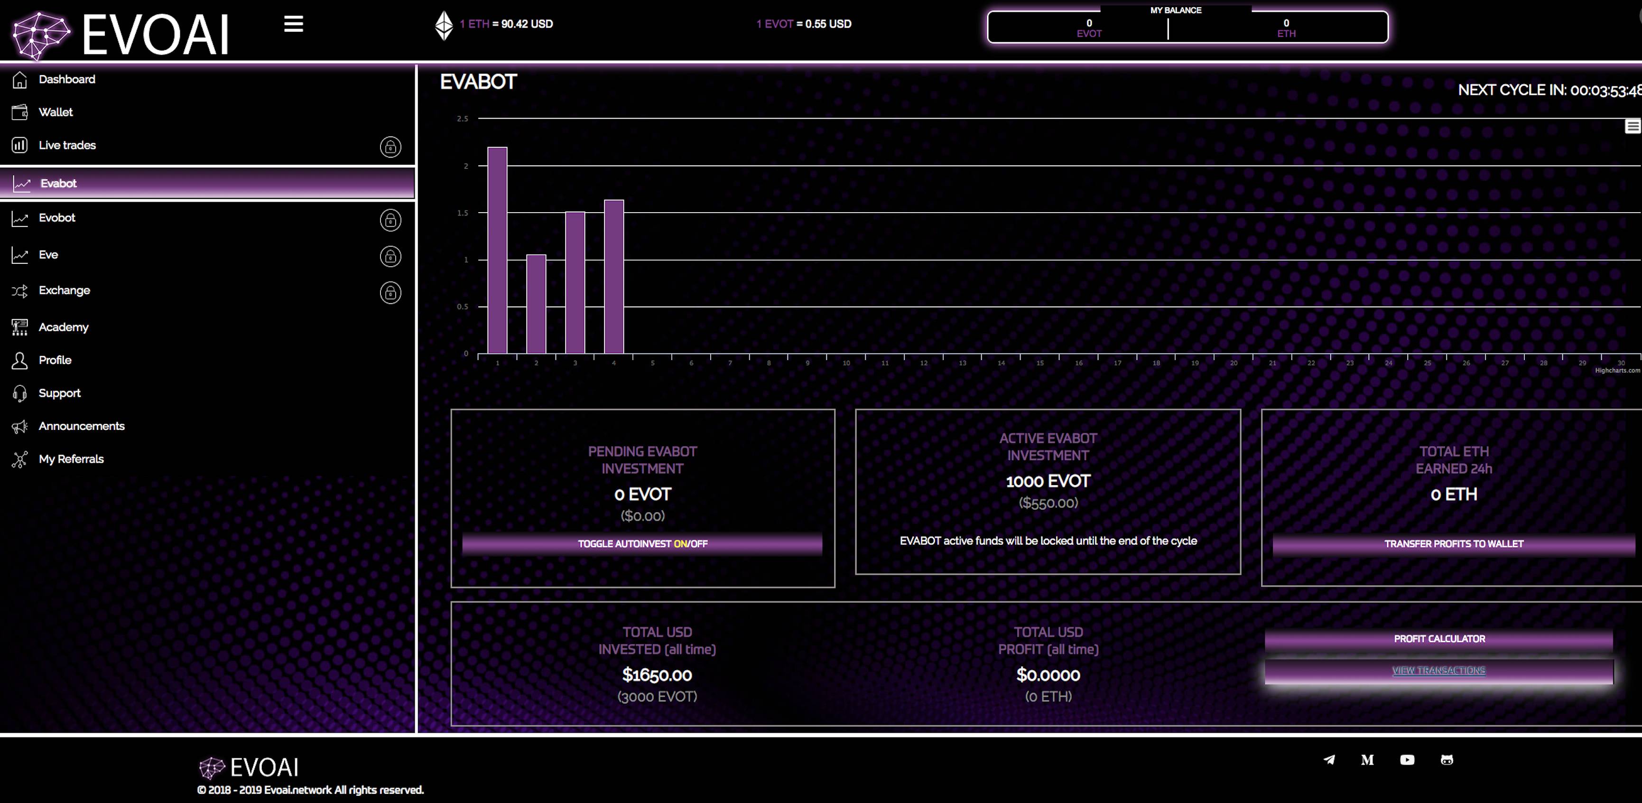Click the '0 ETH' earned 24h value

[1453, 495]
